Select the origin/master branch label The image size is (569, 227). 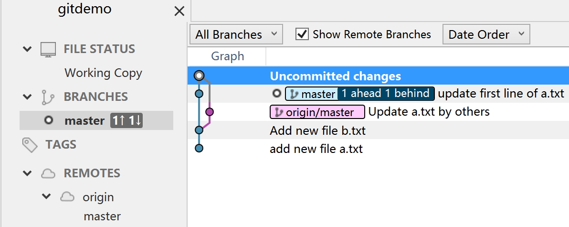tap(317, 112)
